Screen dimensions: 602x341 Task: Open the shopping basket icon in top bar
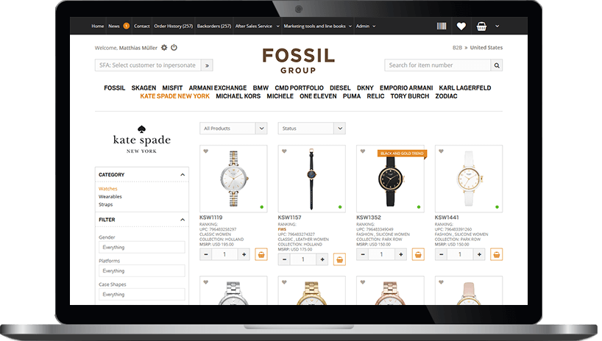point(481,26)
